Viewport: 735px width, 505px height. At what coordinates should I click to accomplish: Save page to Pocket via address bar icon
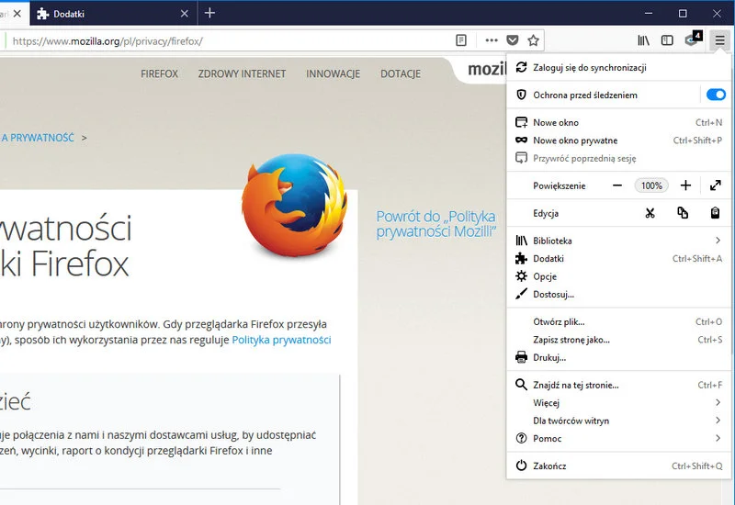pyautogui.click(x=513, y=40)
